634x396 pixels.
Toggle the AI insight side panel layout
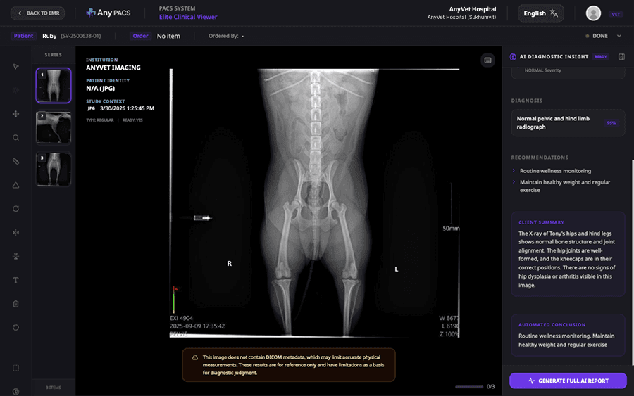(621, 57)
